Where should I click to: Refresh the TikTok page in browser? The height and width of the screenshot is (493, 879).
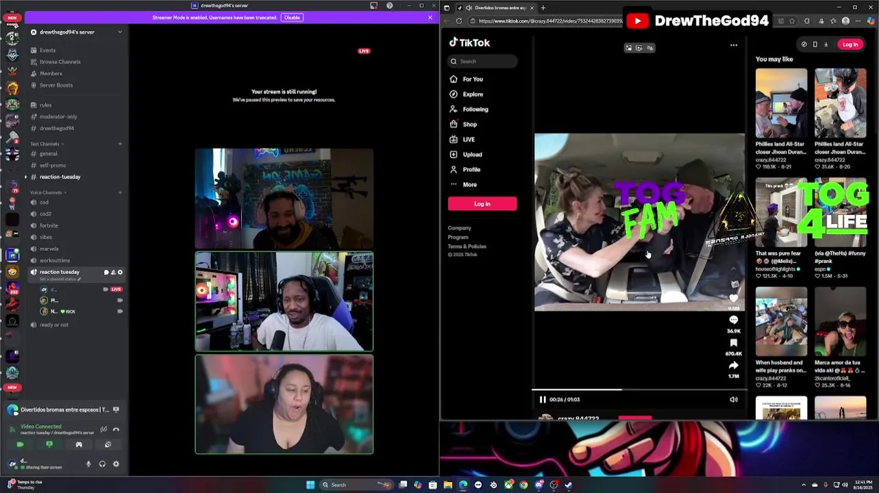coord(459,21)
